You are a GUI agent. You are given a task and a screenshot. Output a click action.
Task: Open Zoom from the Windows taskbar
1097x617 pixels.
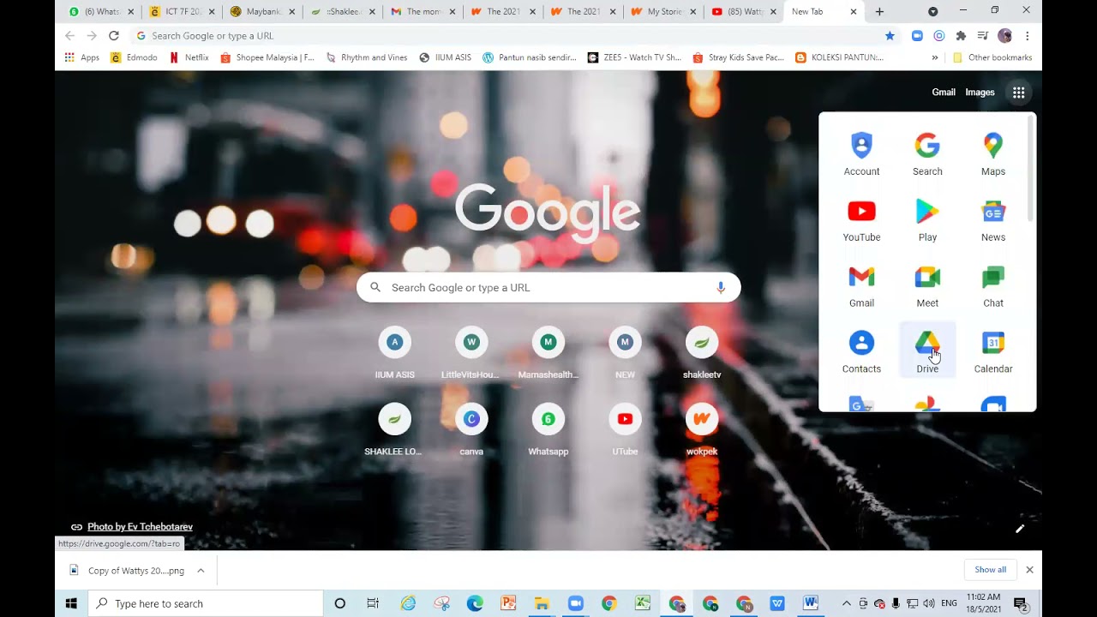coord(575,603)
